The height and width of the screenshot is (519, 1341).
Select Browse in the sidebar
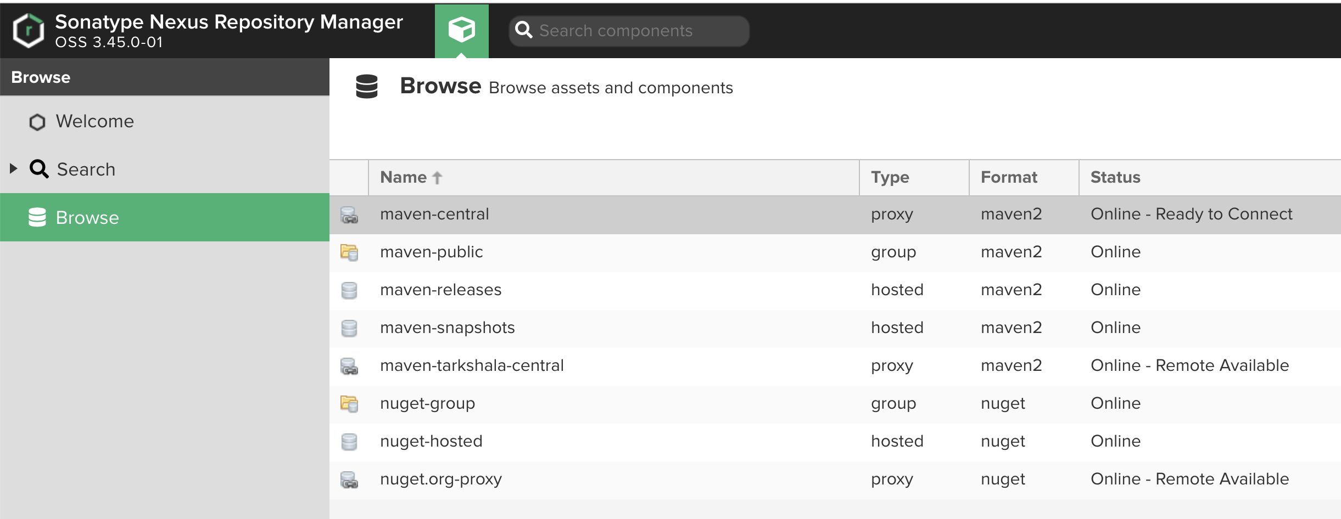coord(165,217)
